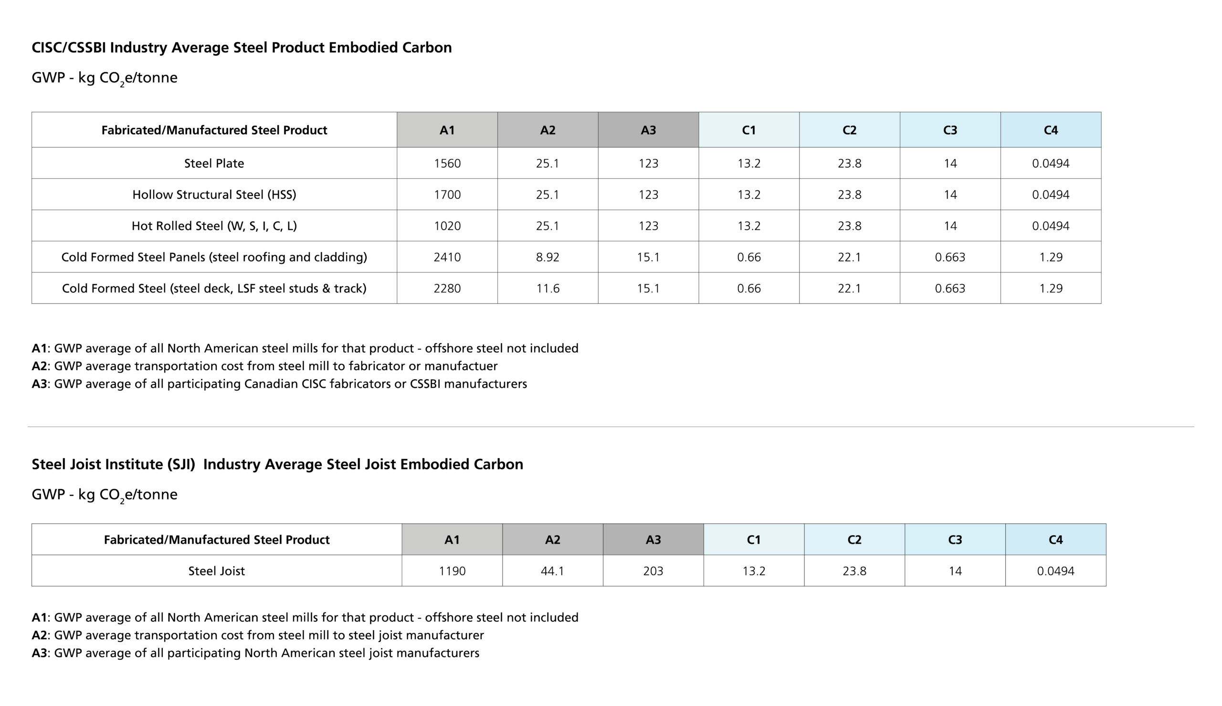
Task: Select the 1190 Steel Joist A1 value
Action: click(x=452, y=571)
